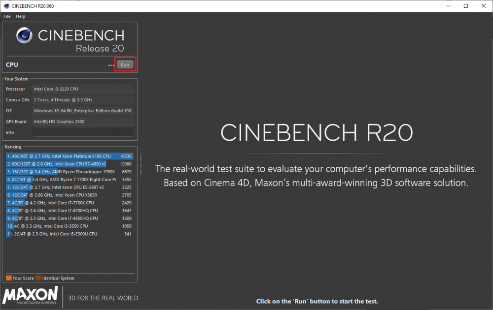The height and width of the screenshot is (310, 493).
Task: Open the File menu
Action: (x=7, y=16)
